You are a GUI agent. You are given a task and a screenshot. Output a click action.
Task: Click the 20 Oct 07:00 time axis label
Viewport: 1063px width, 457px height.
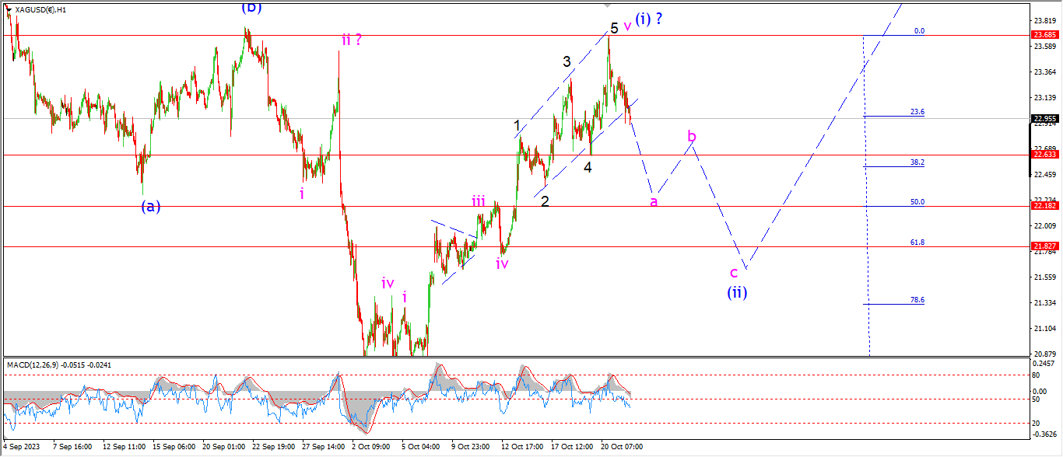click(623, 447)
